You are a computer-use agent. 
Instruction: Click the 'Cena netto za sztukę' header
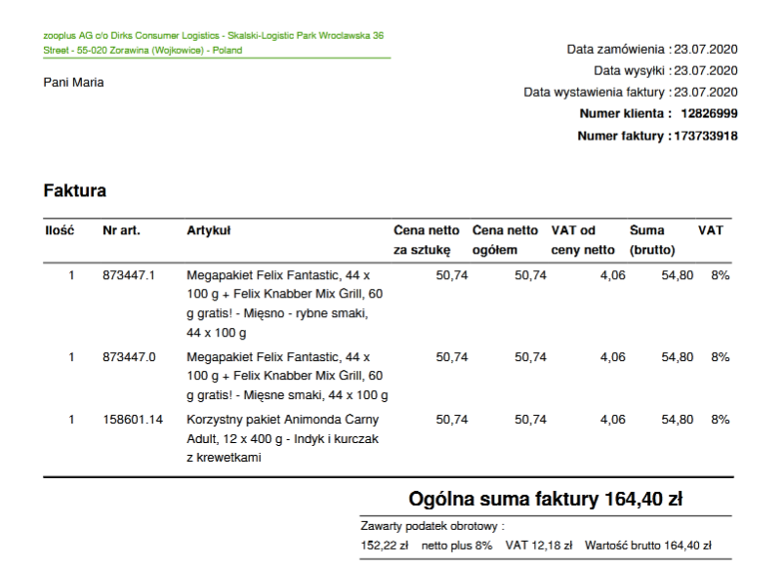tap(426, 240)
